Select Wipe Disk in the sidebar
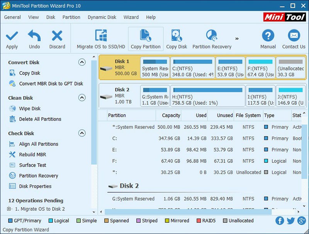 click(30, 109)
